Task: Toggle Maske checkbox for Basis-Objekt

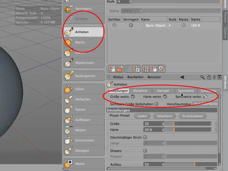Action: [x=184, y=25]
